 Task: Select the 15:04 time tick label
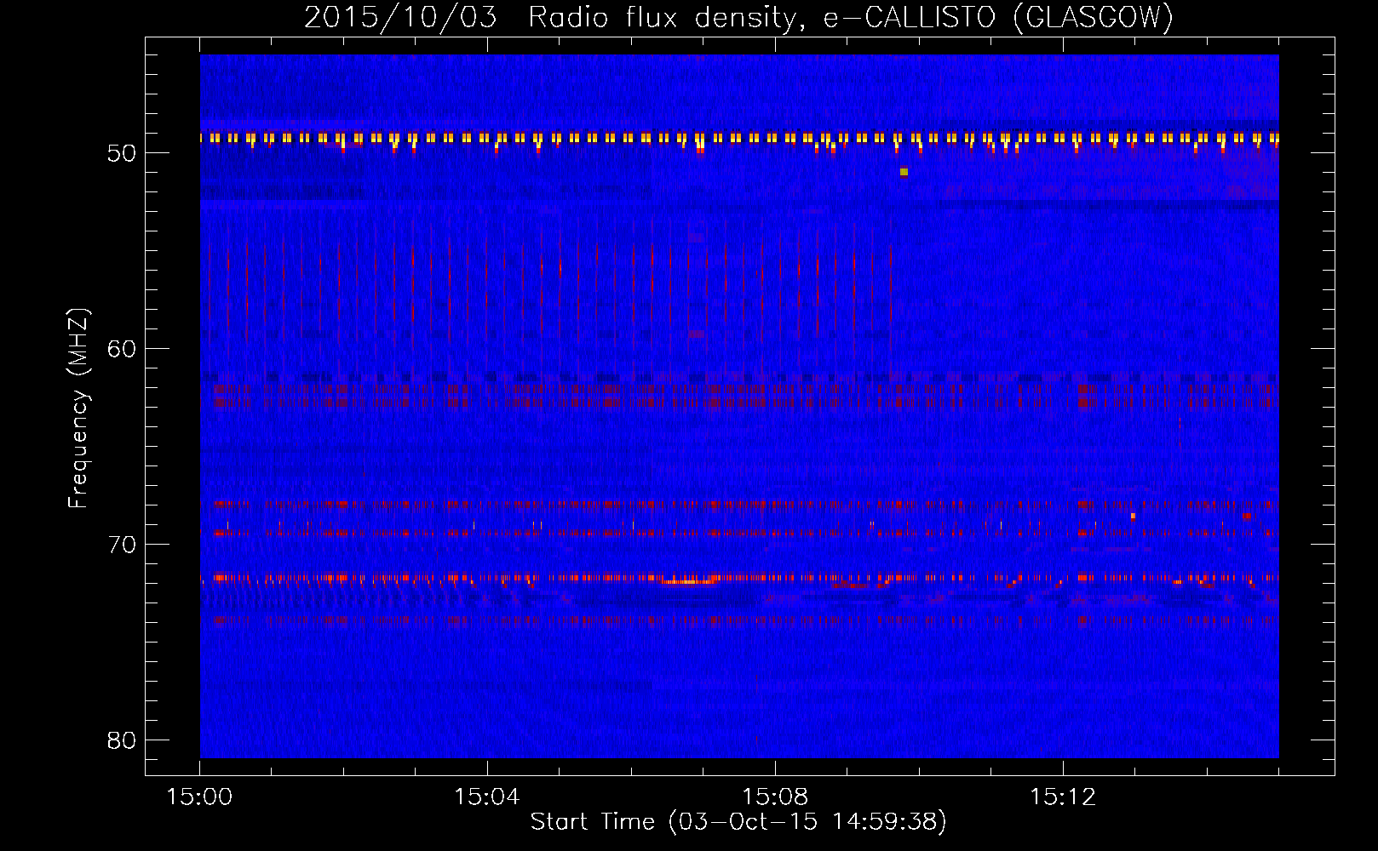(x=486, y=797)
